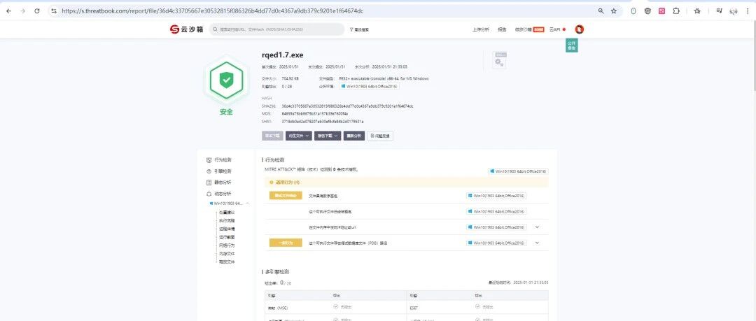Click the SHA256 hash value

point(347,106)
